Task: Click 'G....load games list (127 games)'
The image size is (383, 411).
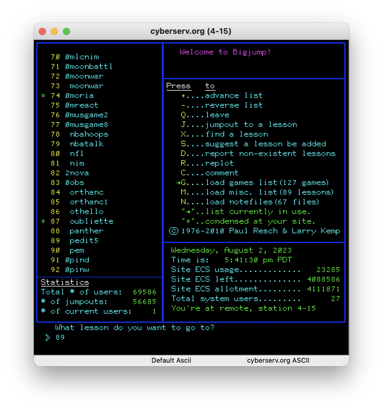Action: (x=255, y=183)
